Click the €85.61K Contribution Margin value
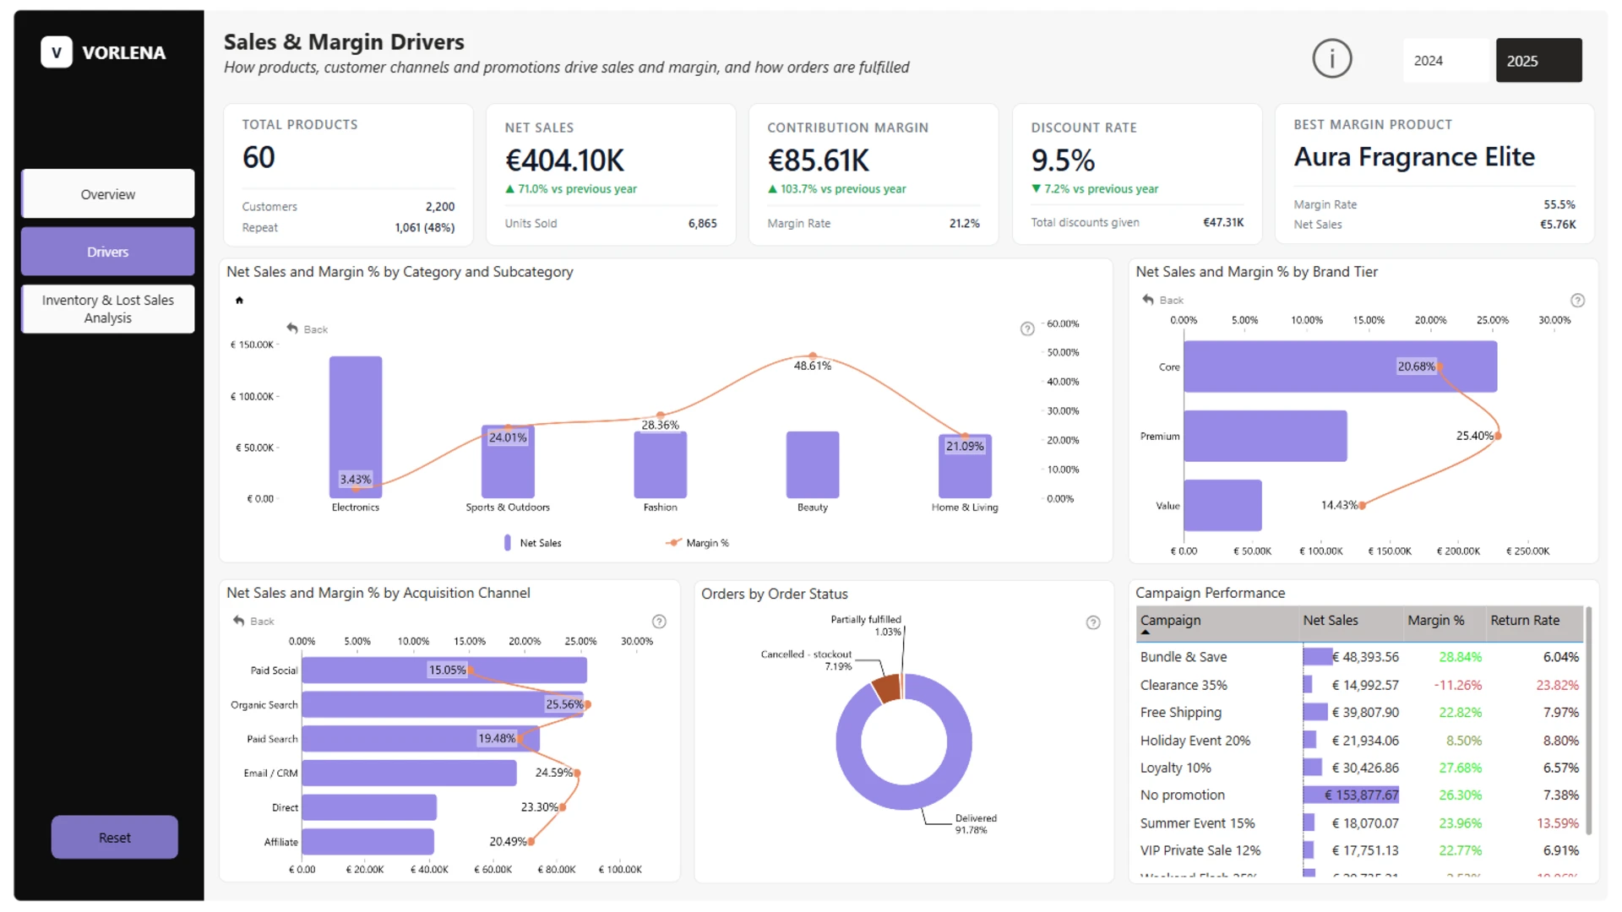Image resolution: width=1622 pixels, height=912 pixels. [x=818, y=160]
